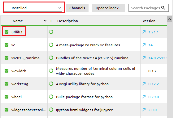Screen dimensions: 174x118
Task: Click the Description column header
Action: pyautogui.click(x=67, y=21)
